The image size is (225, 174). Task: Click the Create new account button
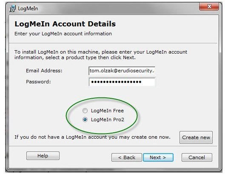click(x=196, y=137)
